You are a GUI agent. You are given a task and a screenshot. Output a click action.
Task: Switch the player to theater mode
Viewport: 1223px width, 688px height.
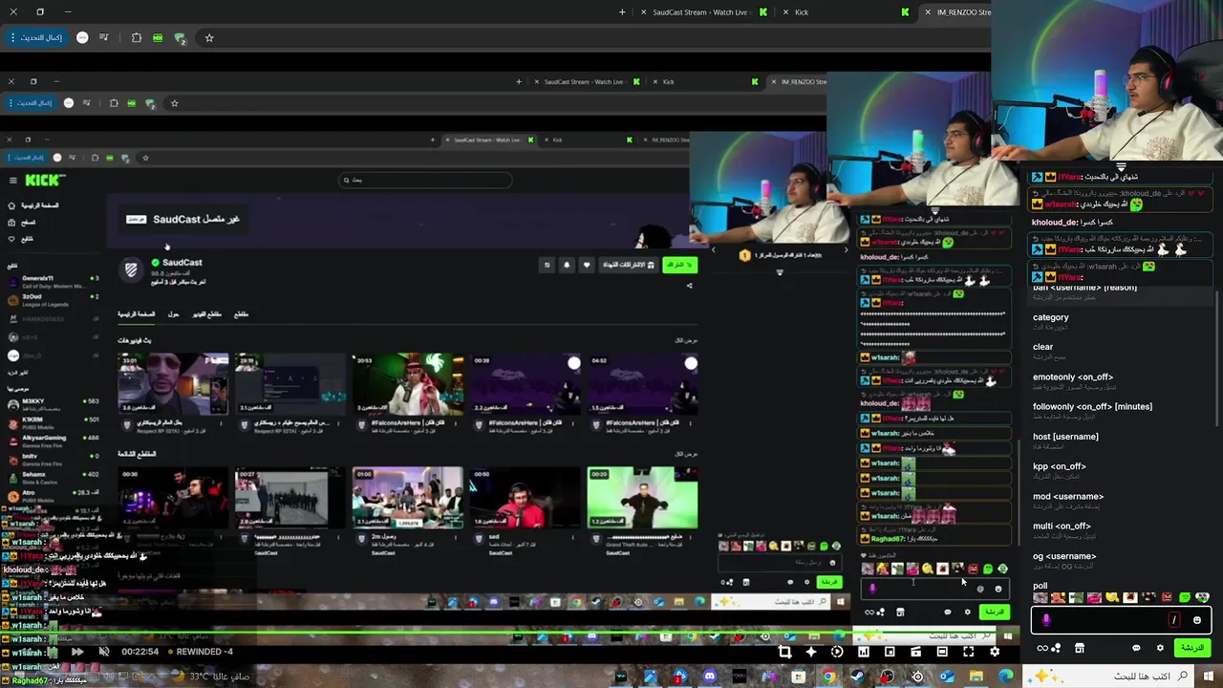coord(942,652)
